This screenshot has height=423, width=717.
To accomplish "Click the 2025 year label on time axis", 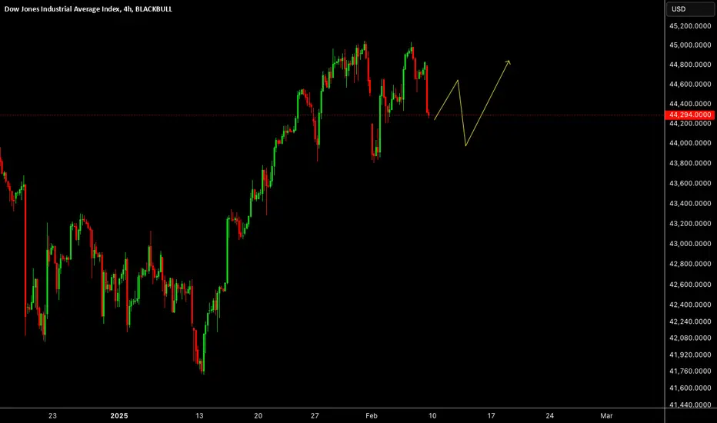I will (119, 415).
